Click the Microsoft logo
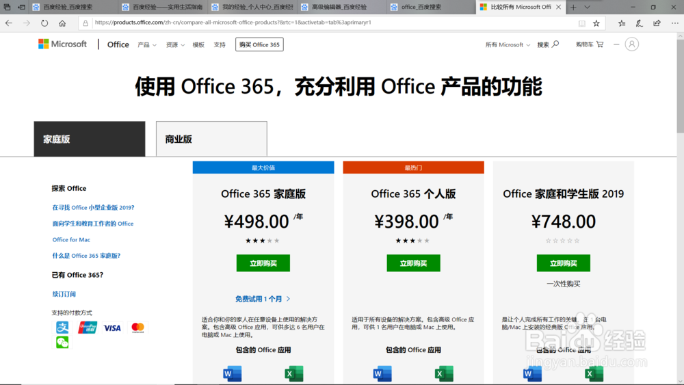The width and height of the screenshot is (684, 385). tap(62, 44)
